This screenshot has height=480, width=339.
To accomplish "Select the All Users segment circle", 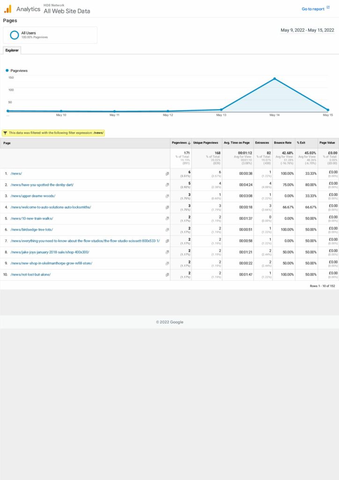I will pyautogui.click(x=14, y=35).
